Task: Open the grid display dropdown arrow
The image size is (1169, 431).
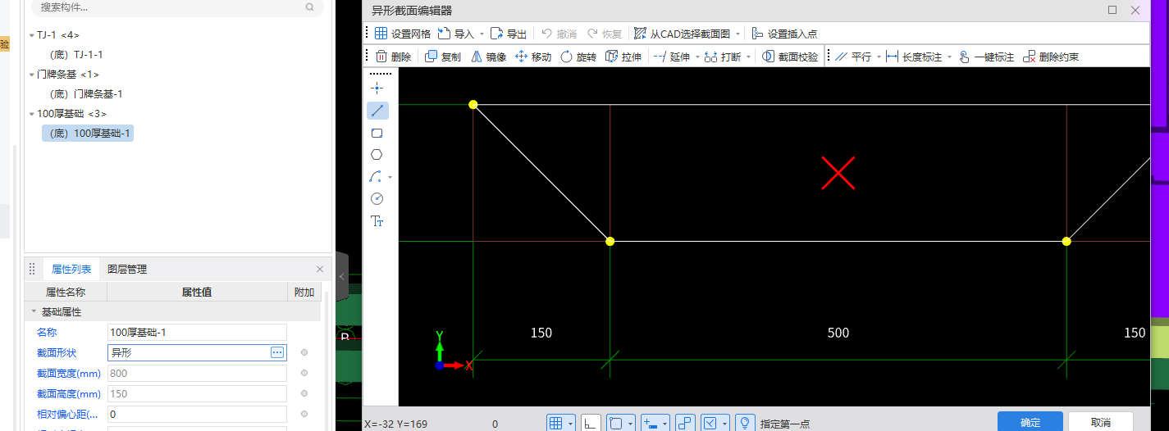Action: 570,424
